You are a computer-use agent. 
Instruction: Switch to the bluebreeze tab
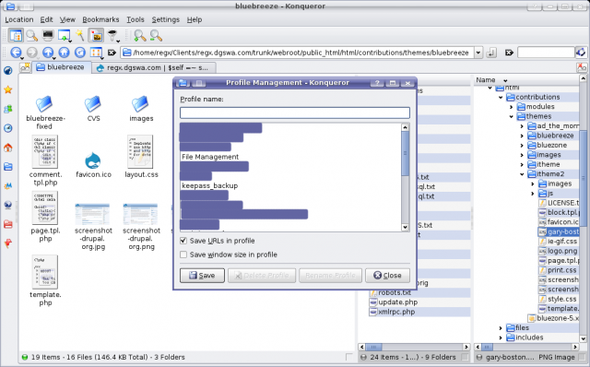[x=62, y=67]
